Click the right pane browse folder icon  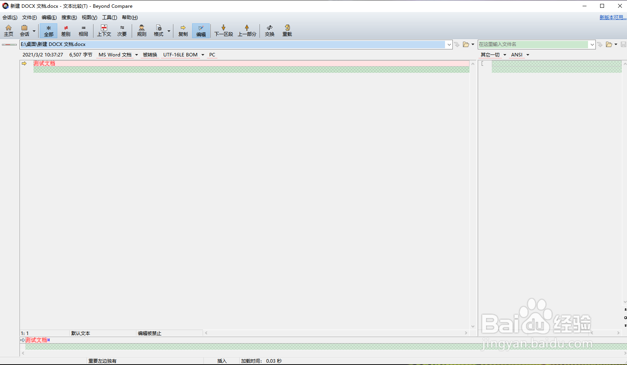(x=609, y=44)
